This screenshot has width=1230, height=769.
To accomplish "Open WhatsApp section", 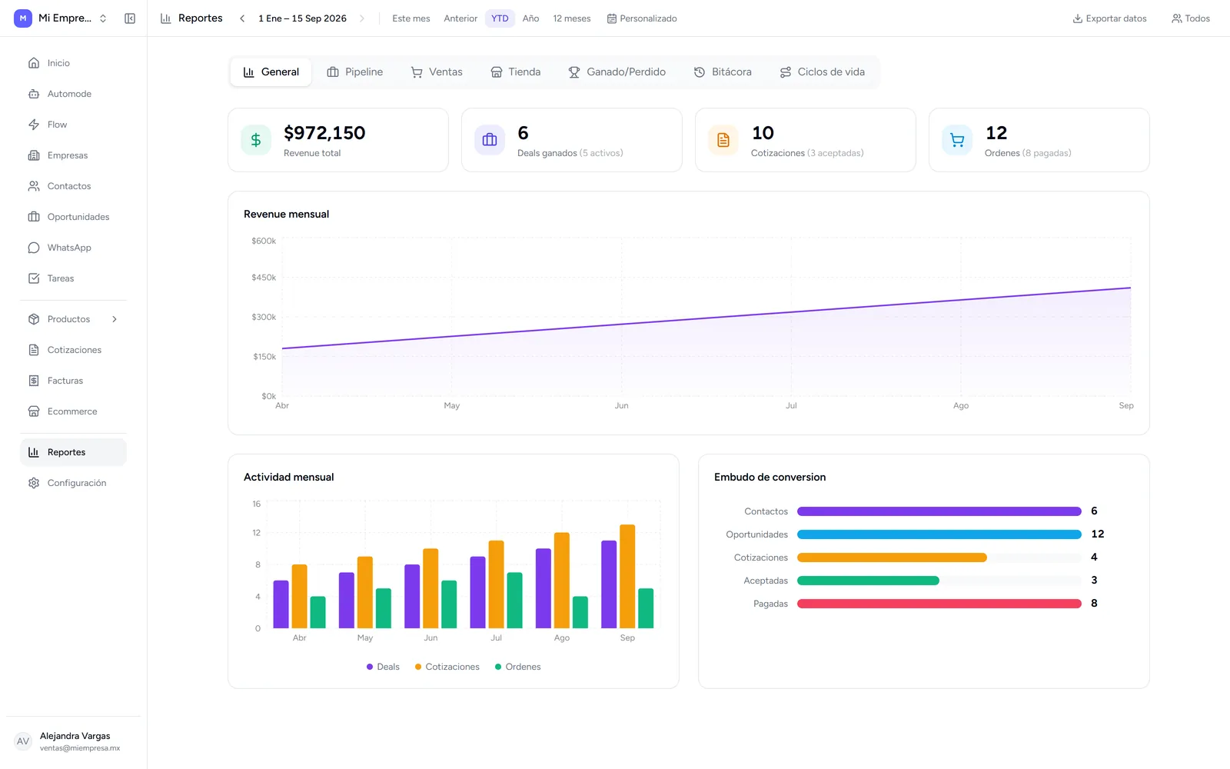I will (x=73, y=248).
